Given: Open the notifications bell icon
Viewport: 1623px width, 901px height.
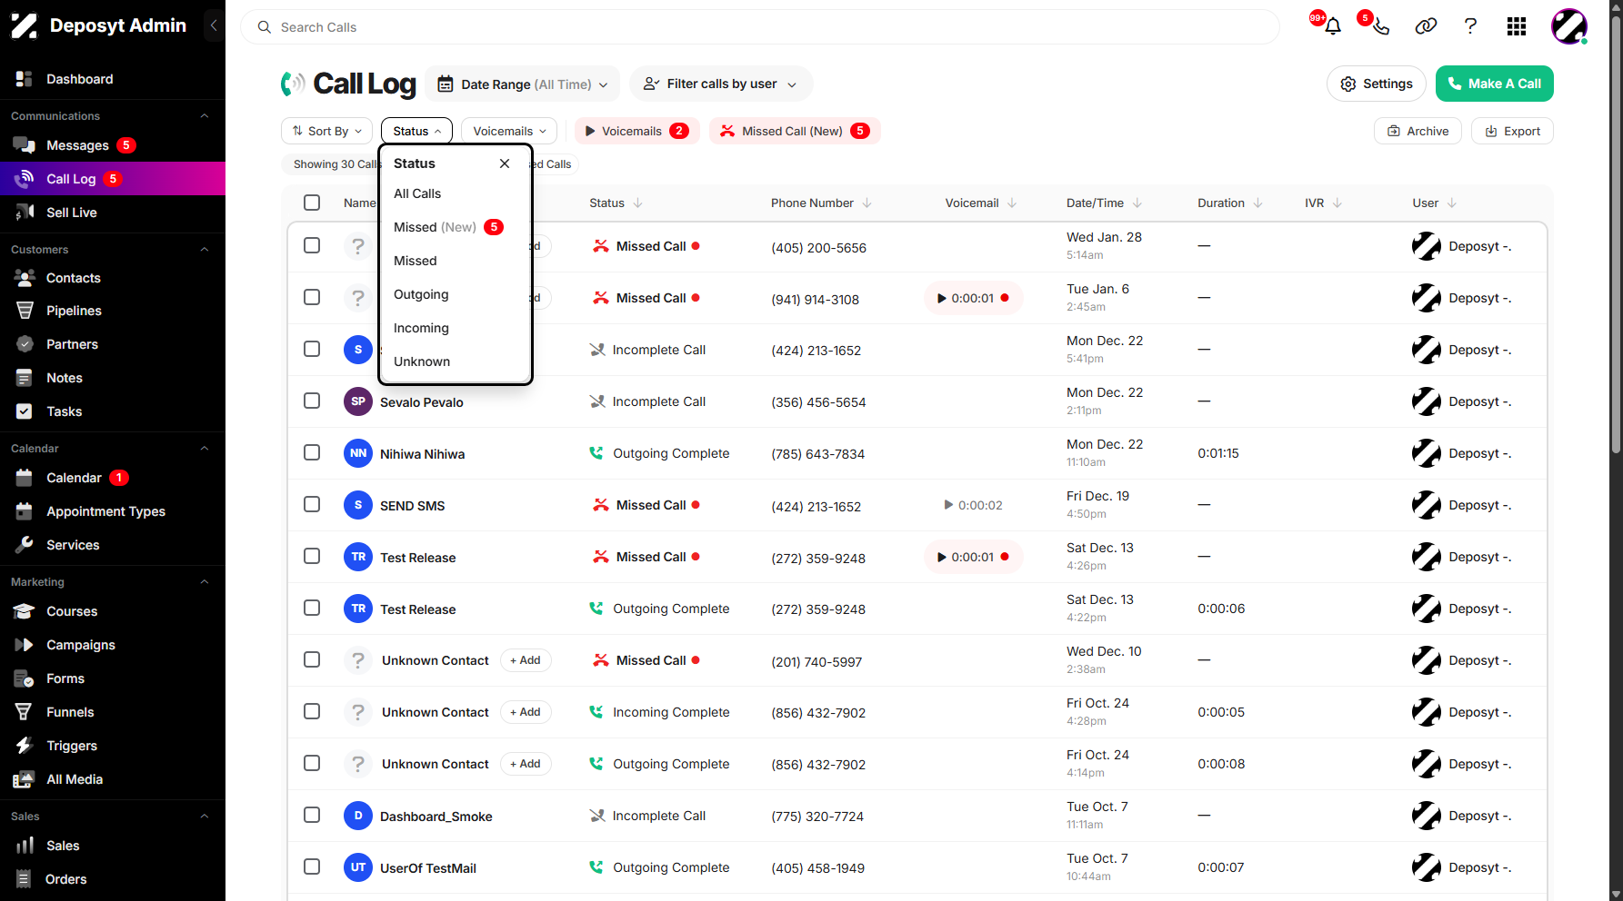Looking at the screenshot, I should tap(1333, 26).
